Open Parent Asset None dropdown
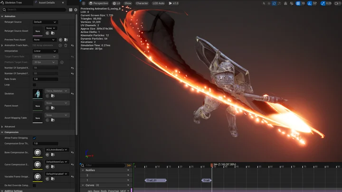Image resolution: width=342 pixels, height=192 pixels. 57,103
